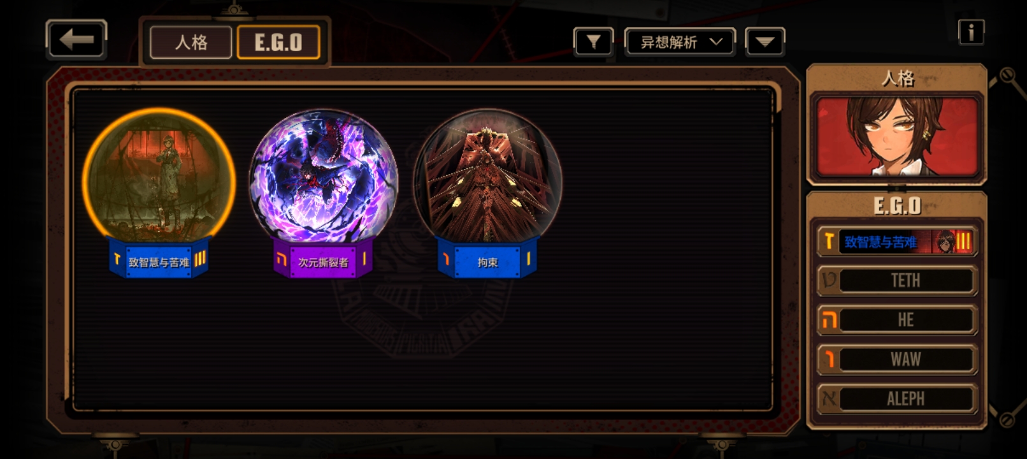The width and height of the screenshot is (1027, 459).
Task: Select the WAW E.G.O slot
Action: pyautogui.click(x=897, y=360)
